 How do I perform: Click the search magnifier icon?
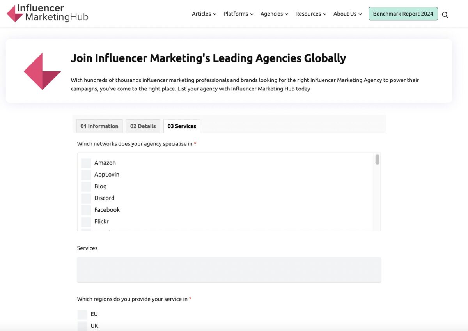tap(445, 15)
